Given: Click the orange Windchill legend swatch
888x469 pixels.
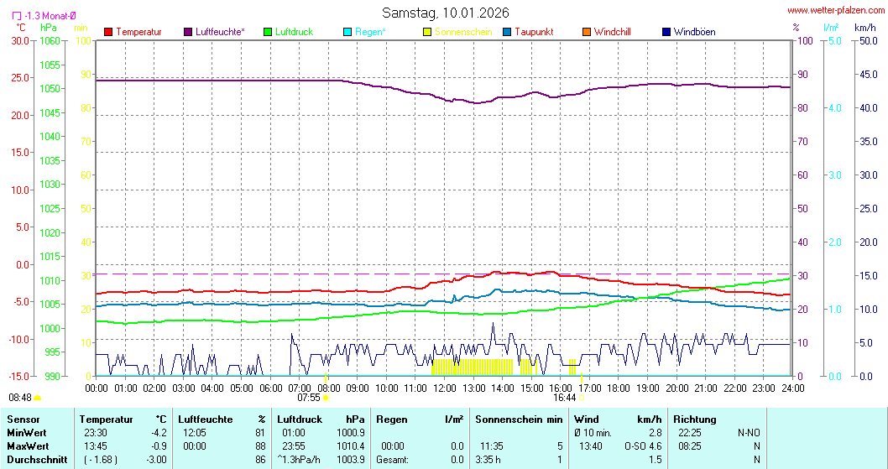Looking at the screenshot, I should [587, 32].
